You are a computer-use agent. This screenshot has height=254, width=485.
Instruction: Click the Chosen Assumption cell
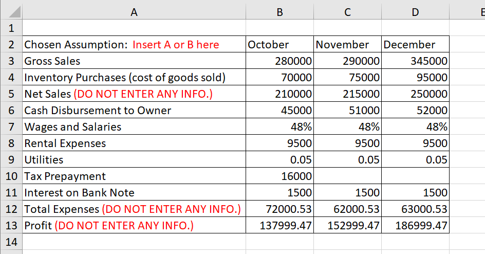click(134, 44)
